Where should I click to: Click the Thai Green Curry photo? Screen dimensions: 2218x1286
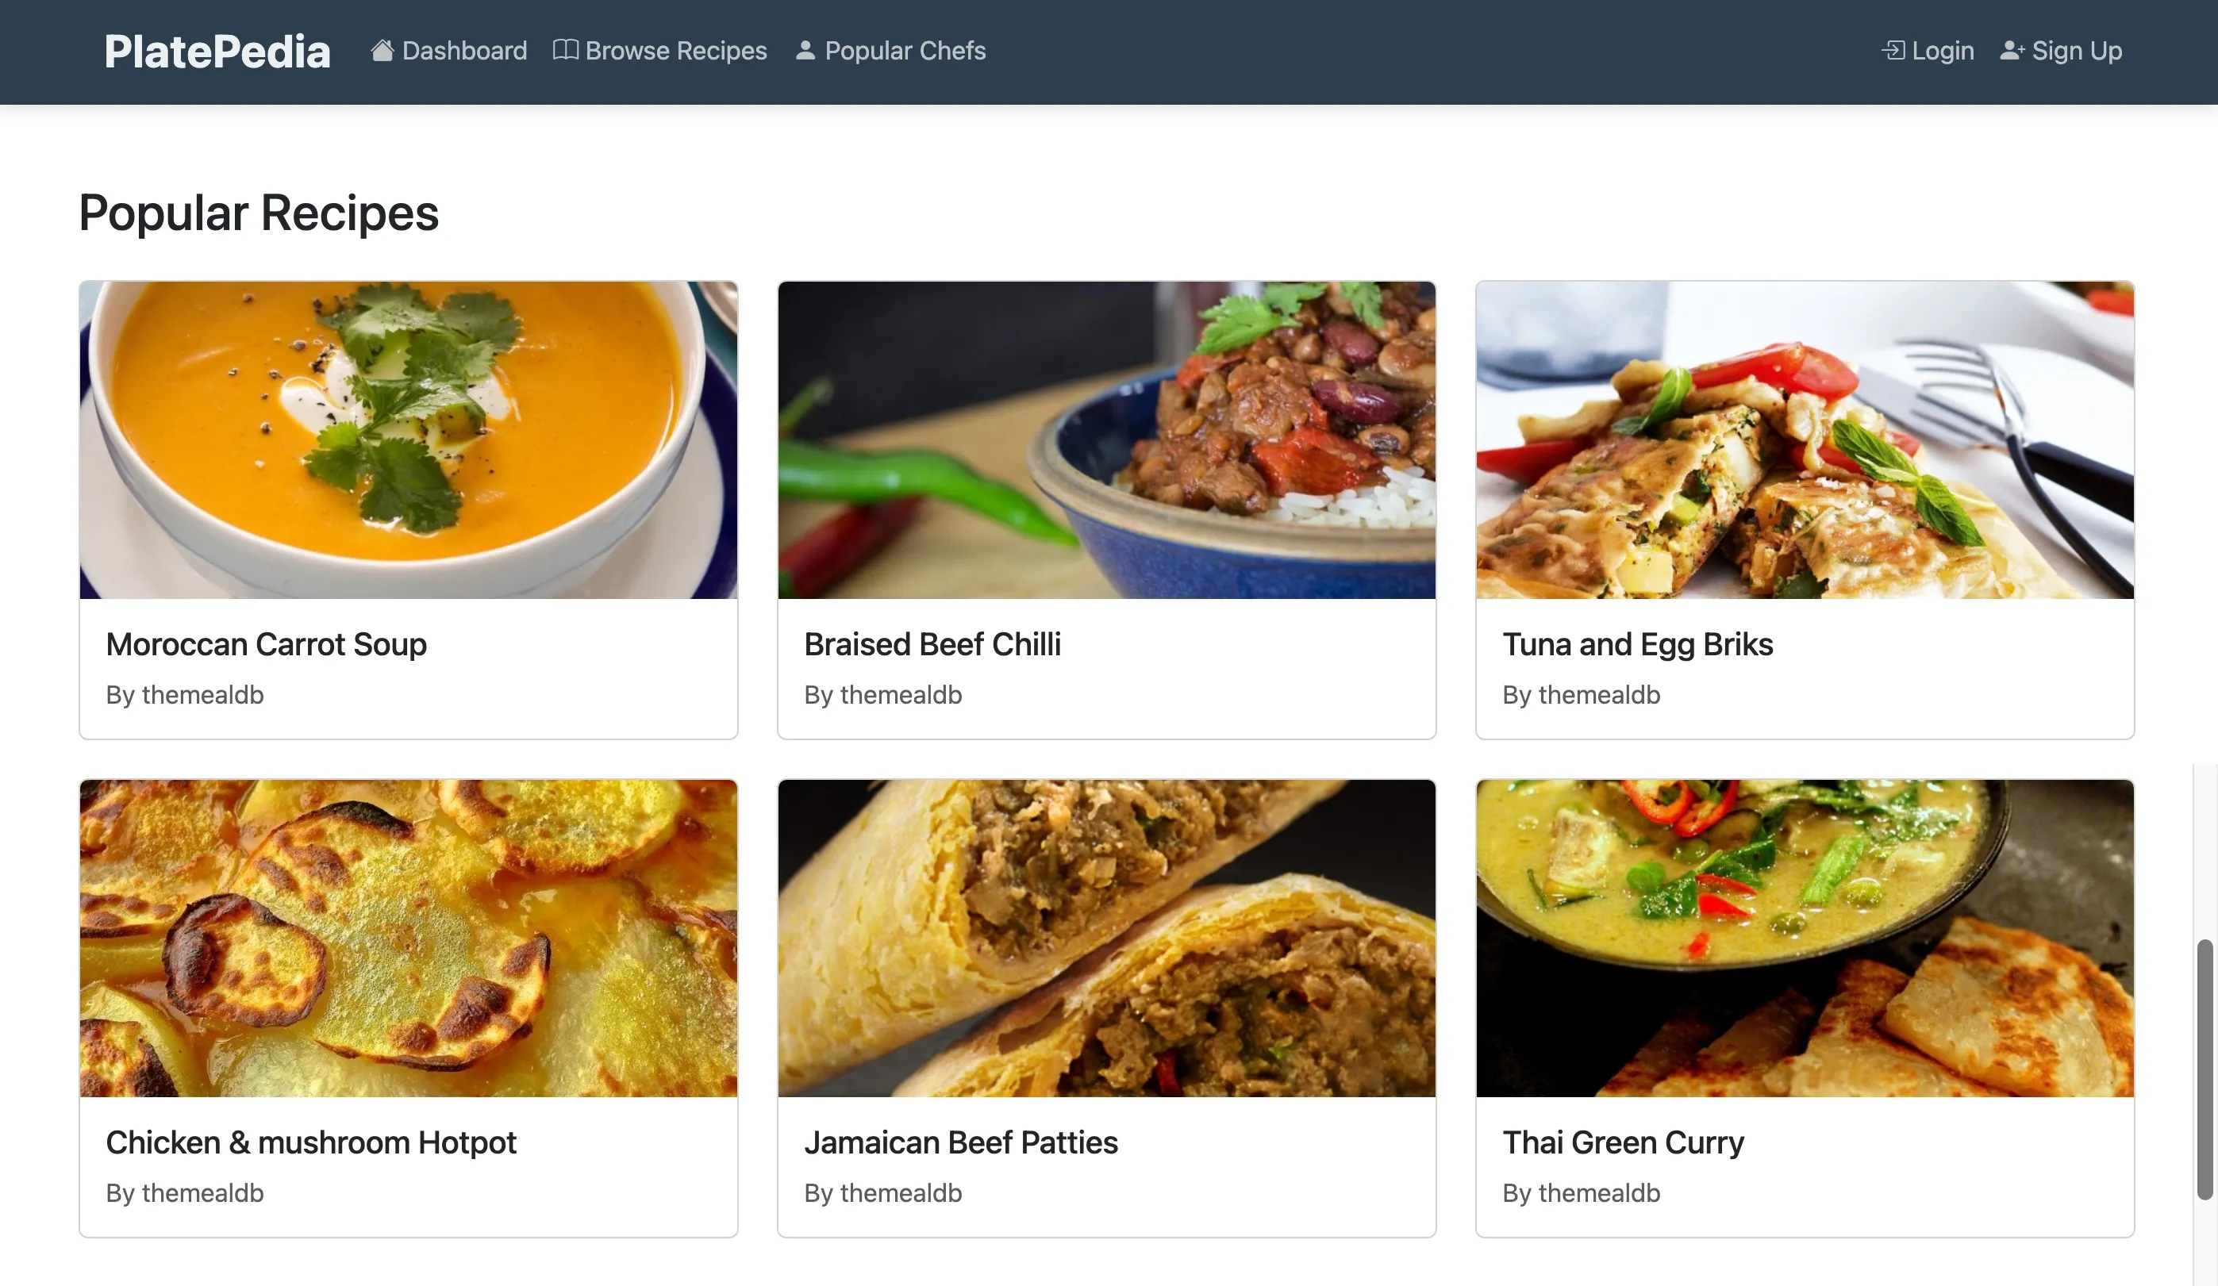[1805, 938]
